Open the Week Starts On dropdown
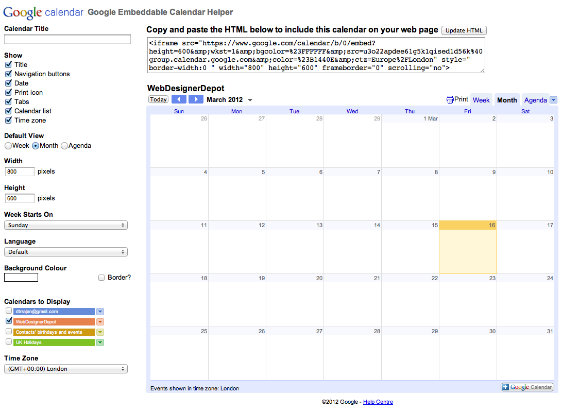The height and width of the screenshot is (412, 562). pyautogui.click(x=66, y=225)
